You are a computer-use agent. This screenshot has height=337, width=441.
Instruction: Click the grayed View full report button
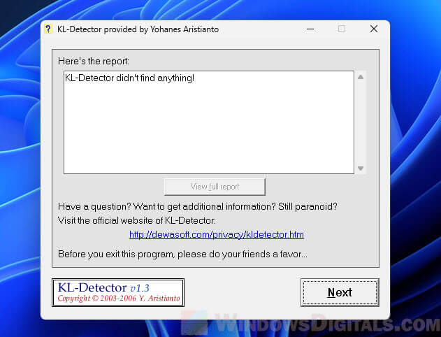(x=215, y=187)
